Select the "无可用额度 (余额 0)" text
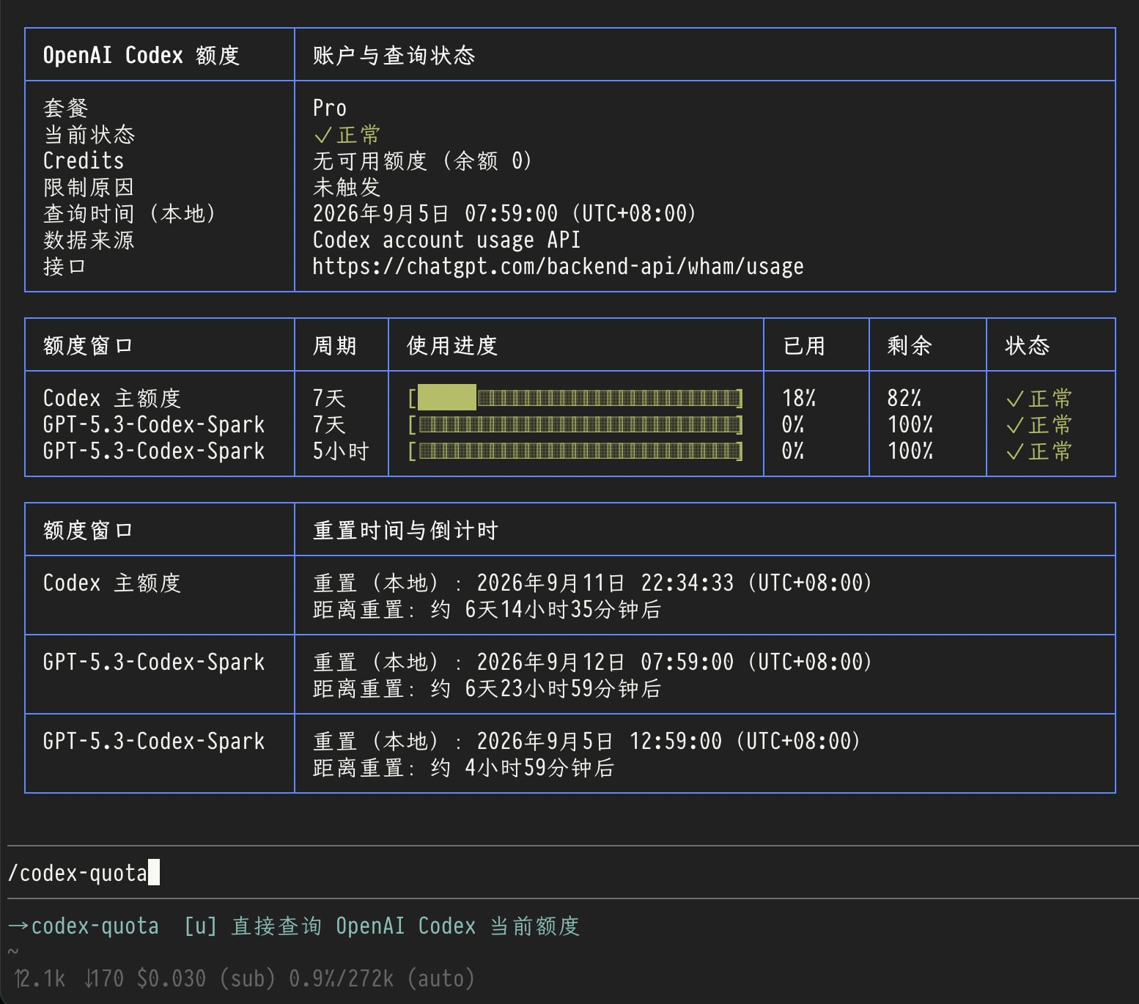1139x1004 pixels. point(423,160)
